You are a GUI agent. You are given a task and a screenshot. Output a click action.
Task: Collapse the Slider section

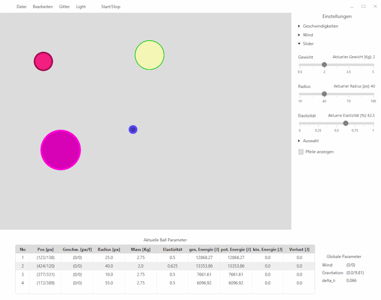click(x=306, y=44)
